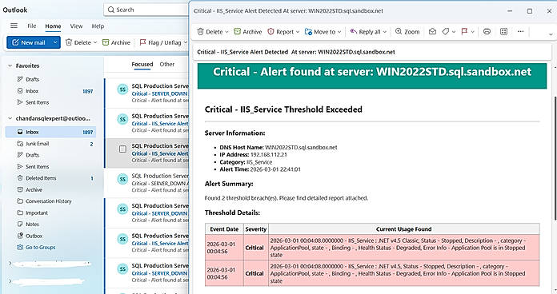The width and height of the screenshot is (557, 294).
Task: Click the 'Critical - IIS_Service Threshold Exceeded' heading
Action: 283,109
